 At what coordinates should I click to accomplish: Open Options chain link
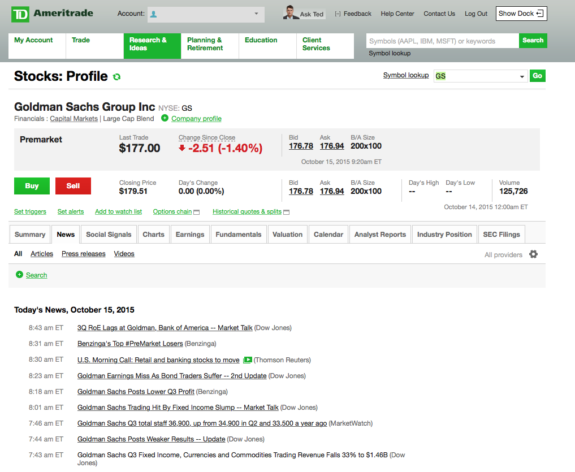point(172,211)
